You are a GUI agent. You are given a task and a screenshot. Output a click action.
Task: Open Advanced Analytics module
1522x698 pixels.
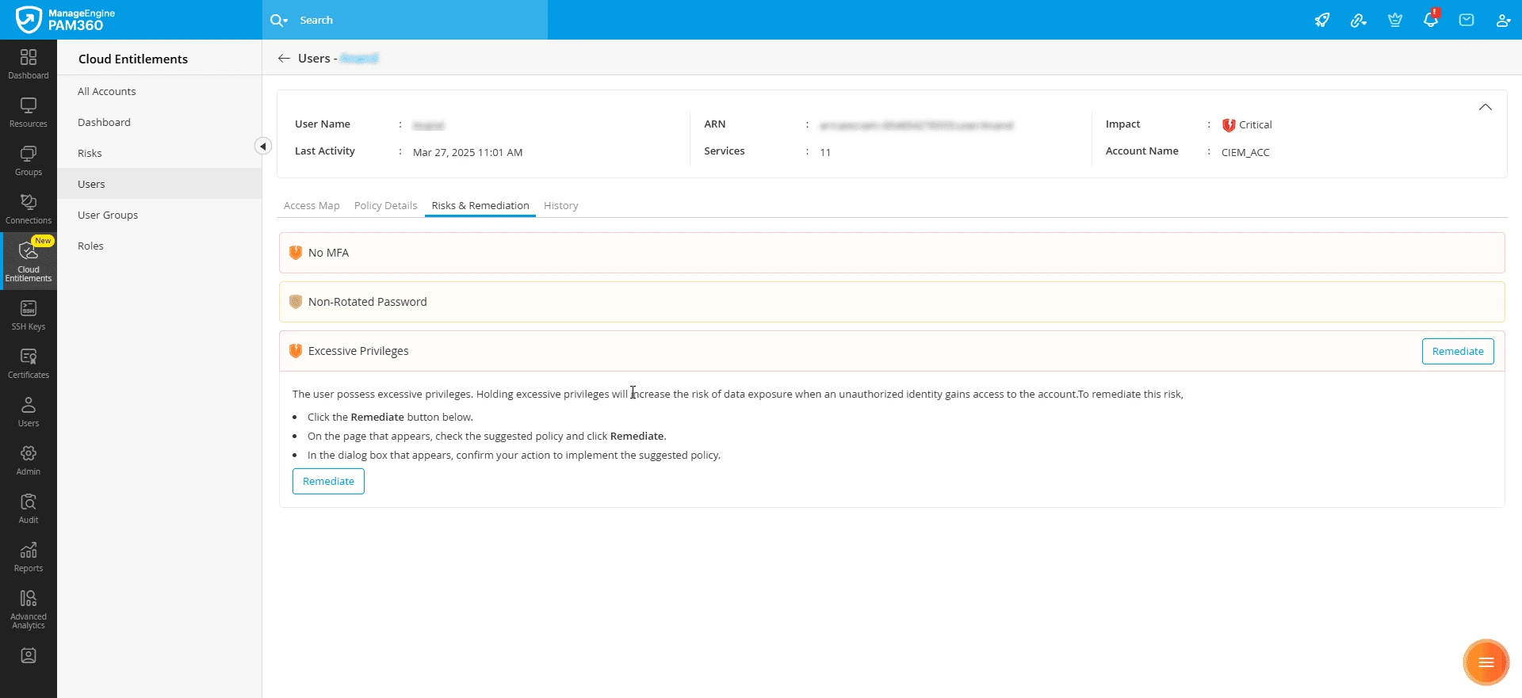pos(29,609)
